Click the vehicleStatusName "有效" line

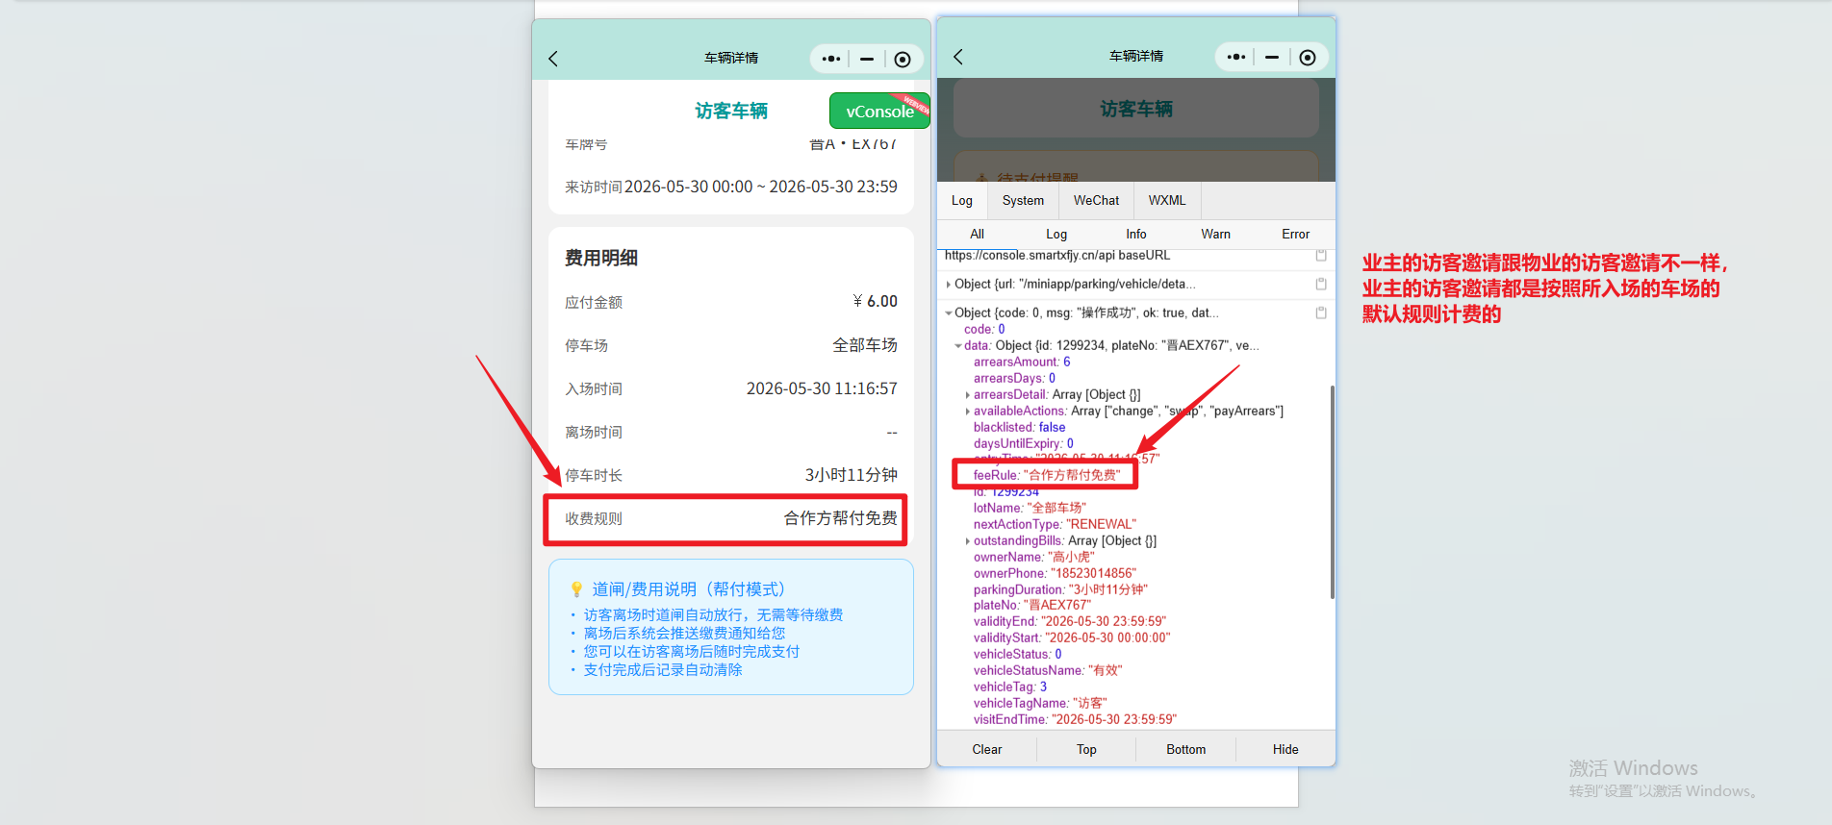1048,670
